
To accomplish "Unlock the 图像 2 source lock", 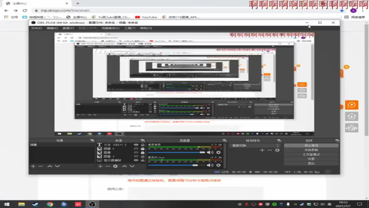I will [x=142, y=148].
